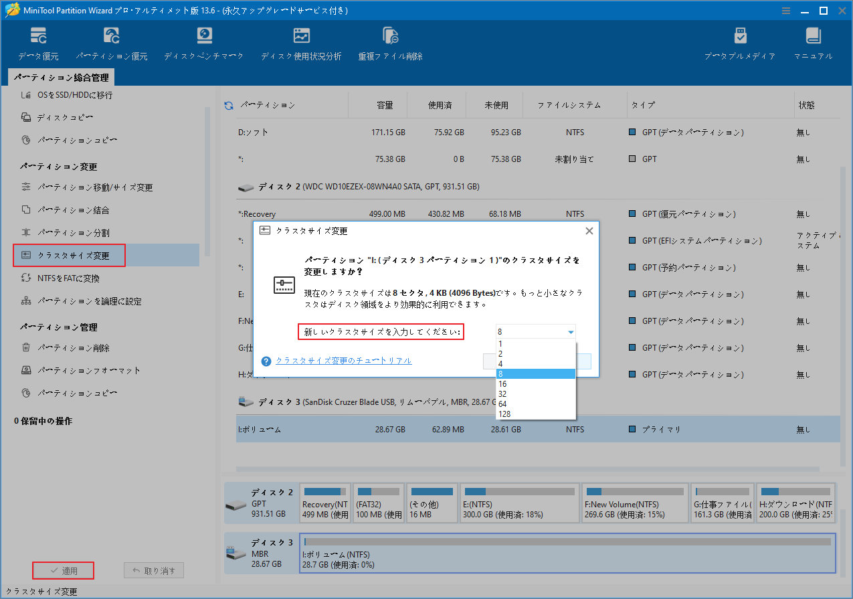Click the help icon beside tutorial link
853x599 pixels.
coord(266,361)
